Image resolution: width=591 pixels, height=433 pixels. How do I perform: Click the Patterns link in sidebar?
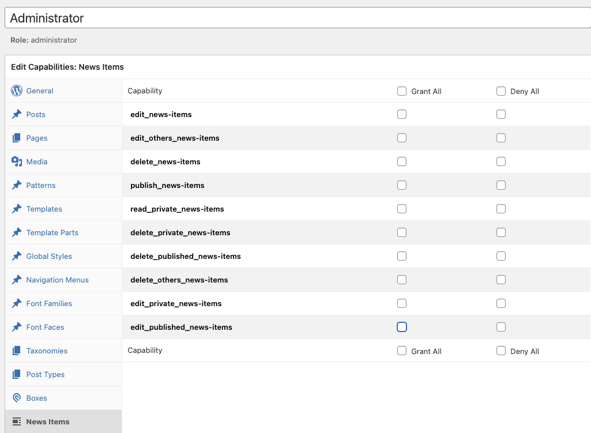click(x=41, y=185)
